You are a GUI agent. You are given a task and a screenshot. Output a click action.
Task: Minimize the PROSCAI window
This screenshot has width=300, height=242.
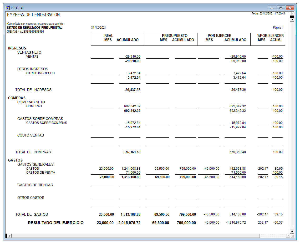coord(272,8)
